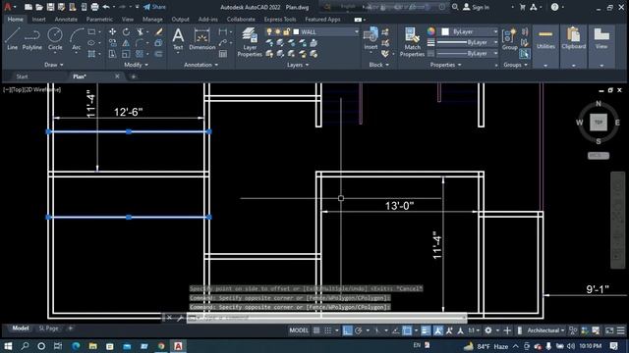Viewport: 629px width, 353px height.
Task: Click the Move tool in Modify panel
Action: [113, 32]
